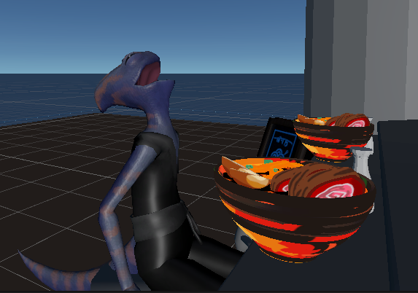Select the smaller ramen bowl in back
The image size is (418, 293).
coord(334,137)
